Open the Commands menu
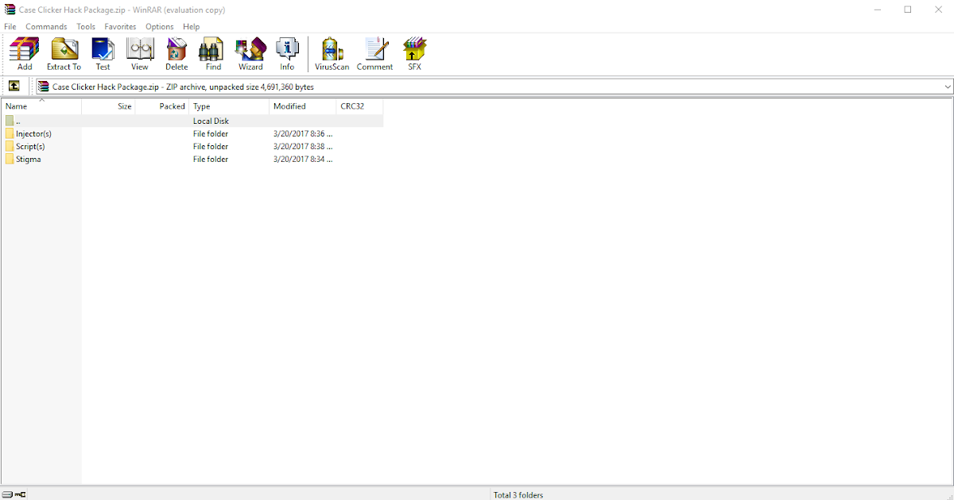Image resolution: width=954 pixels, height=500 pixels. (x=46, y=26)
